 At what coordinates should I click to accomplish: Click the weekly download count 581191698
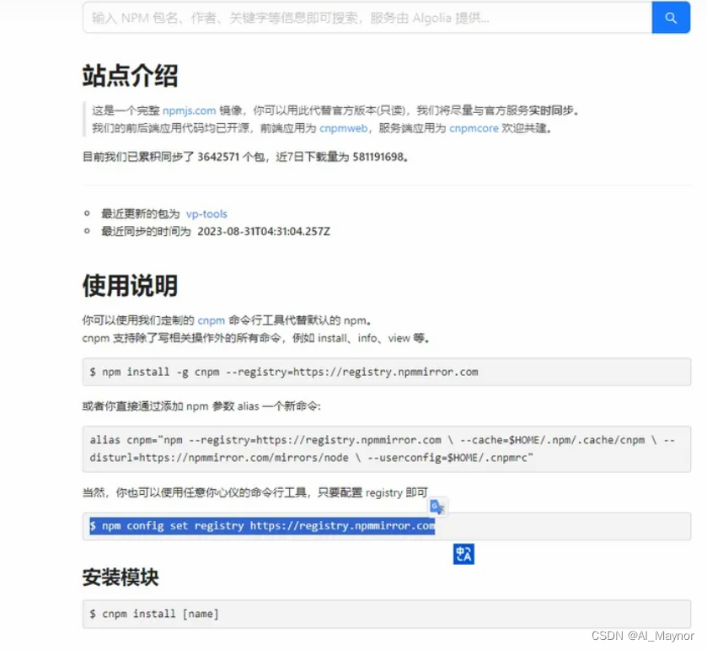(378, 157)
